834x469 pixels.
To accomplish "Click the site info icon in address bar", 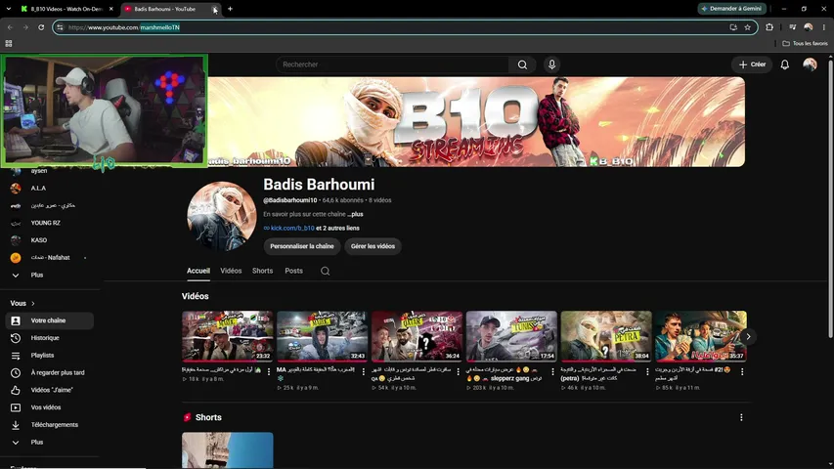I will click(60, 27).
